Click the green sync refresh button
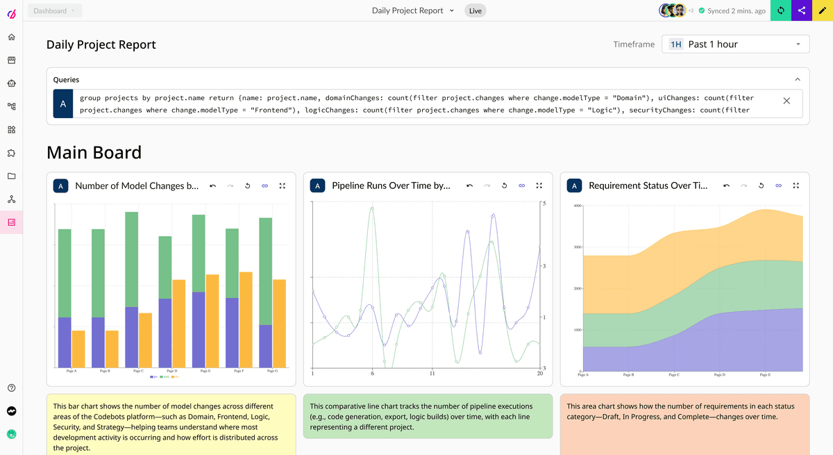The width and height of the screenshot is (833, 455). click(781, 10)
